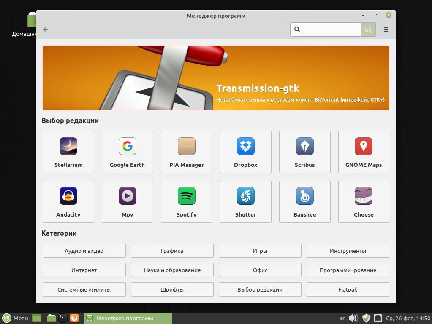Open the Stellarium app tile

pyautogui.click(x=68, y=152)
